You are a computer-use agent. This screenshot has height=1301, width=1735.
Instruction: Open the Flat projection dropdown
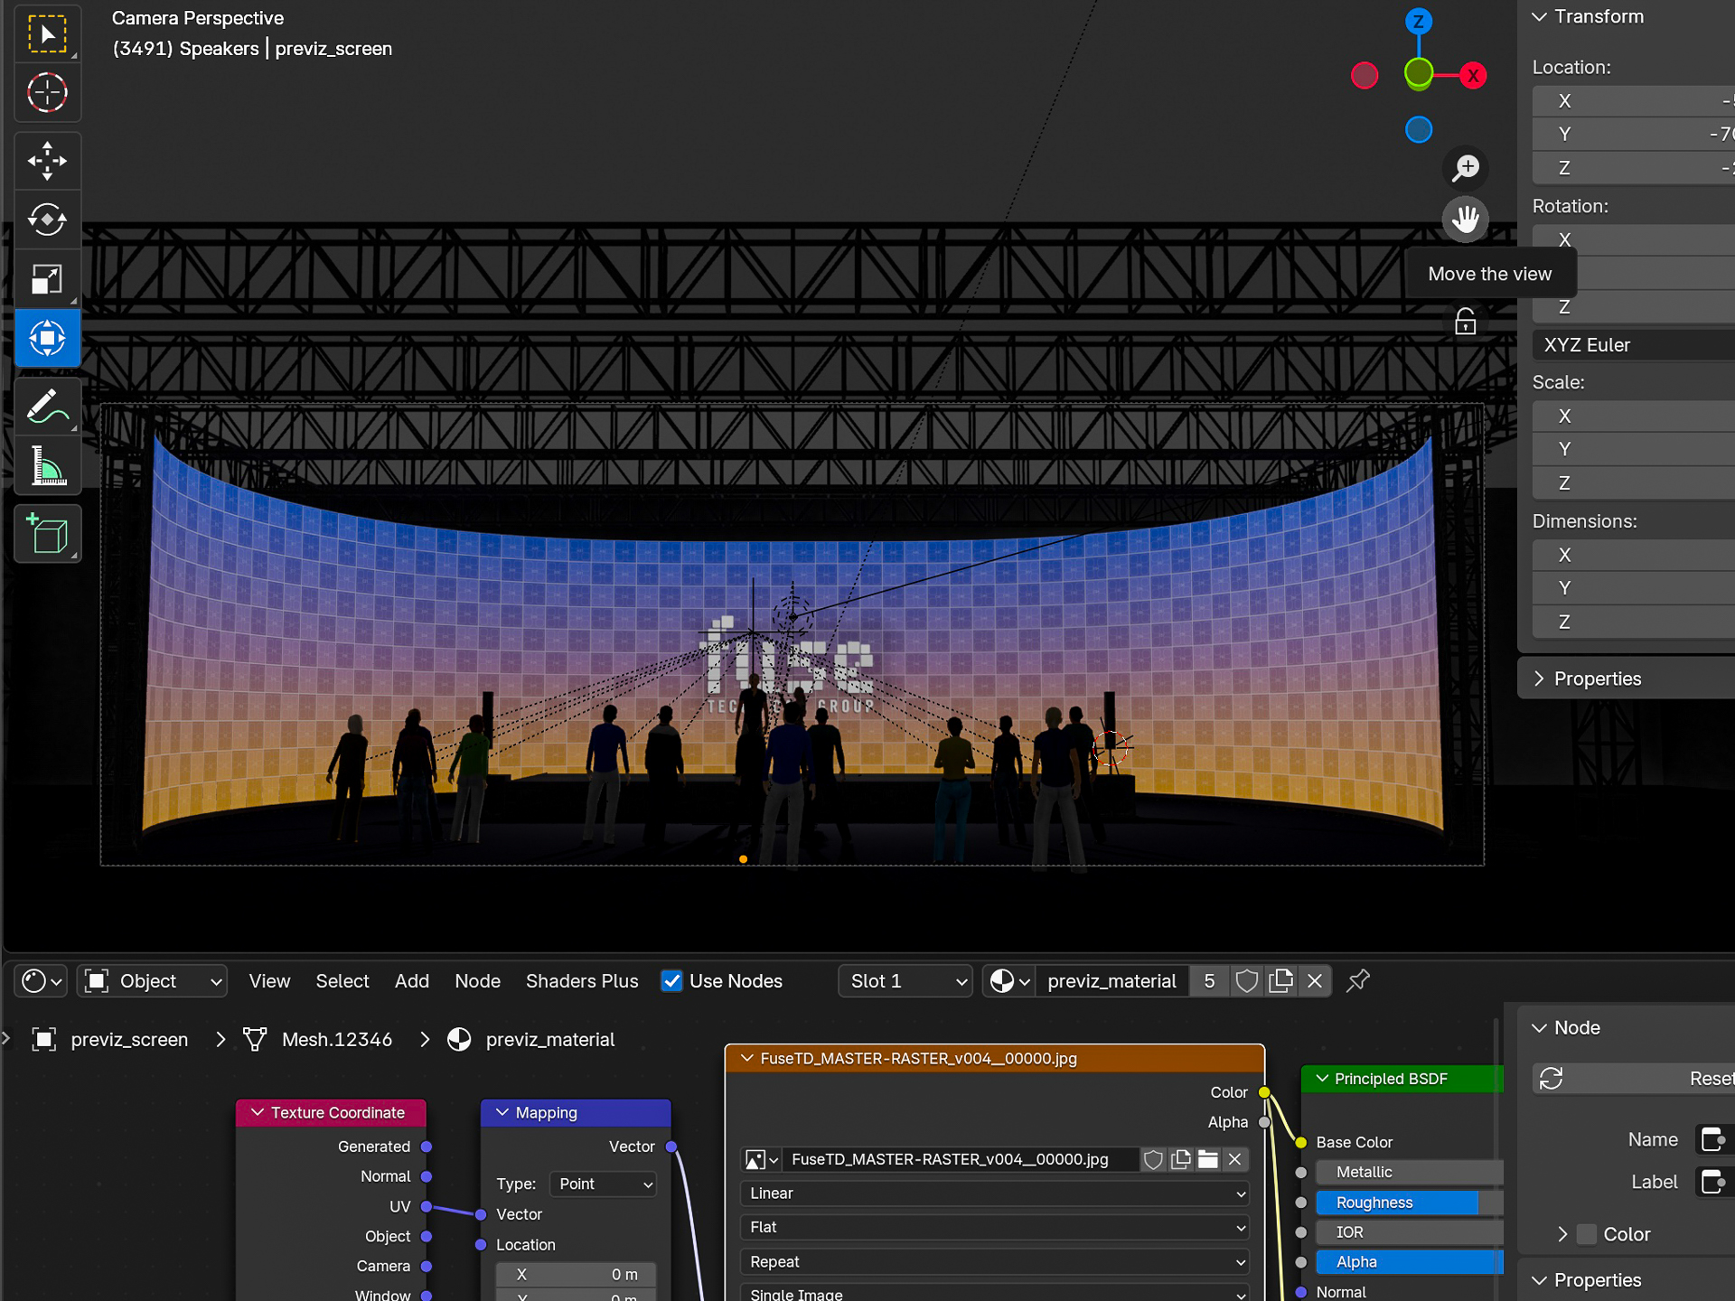point(995,1228)
